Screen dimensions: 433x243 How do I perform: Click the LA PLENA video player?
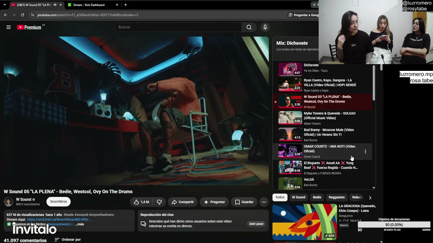pyautogui.click(x=136, y=111)
